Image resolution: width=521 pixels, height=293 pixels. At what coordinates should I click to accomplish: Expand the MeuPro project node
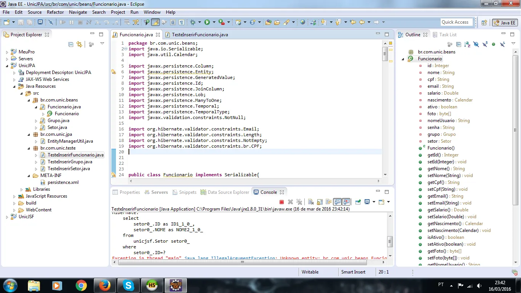click(x=7, y=52)
